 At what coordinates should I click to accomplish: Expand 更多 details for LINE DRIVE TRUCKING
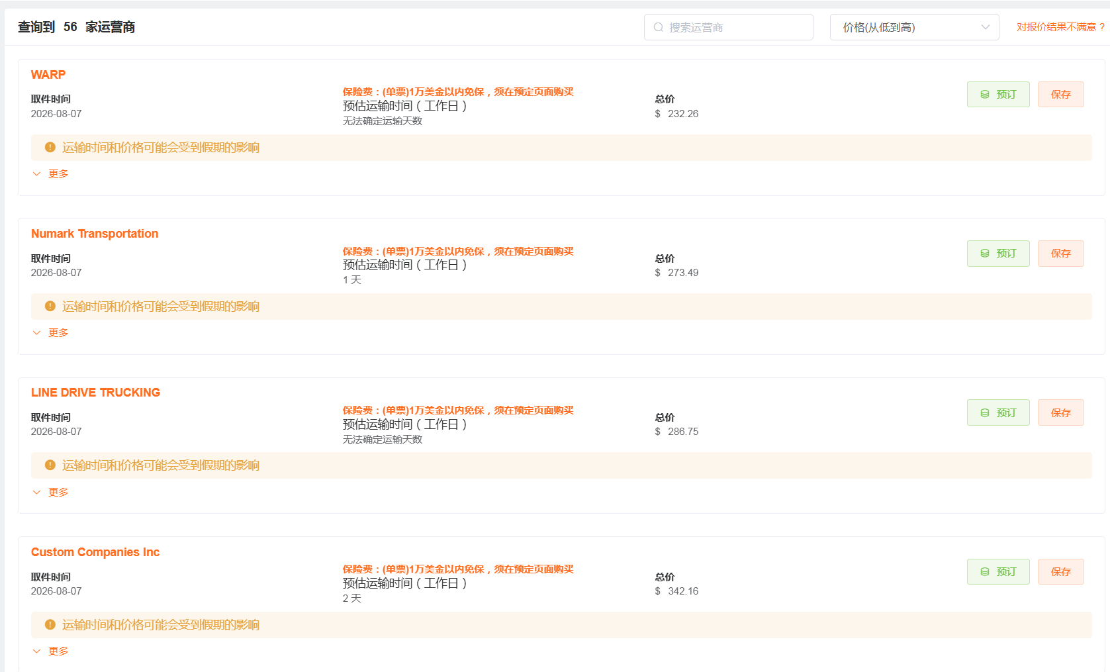click(x=51, y=492)
